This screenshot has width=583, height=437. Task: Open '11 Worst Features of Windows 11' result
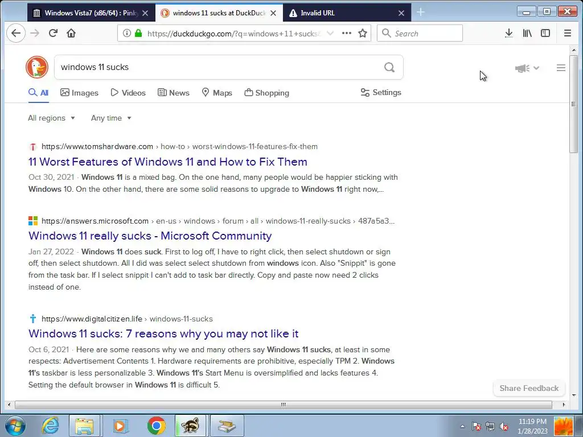coord(168,162)
